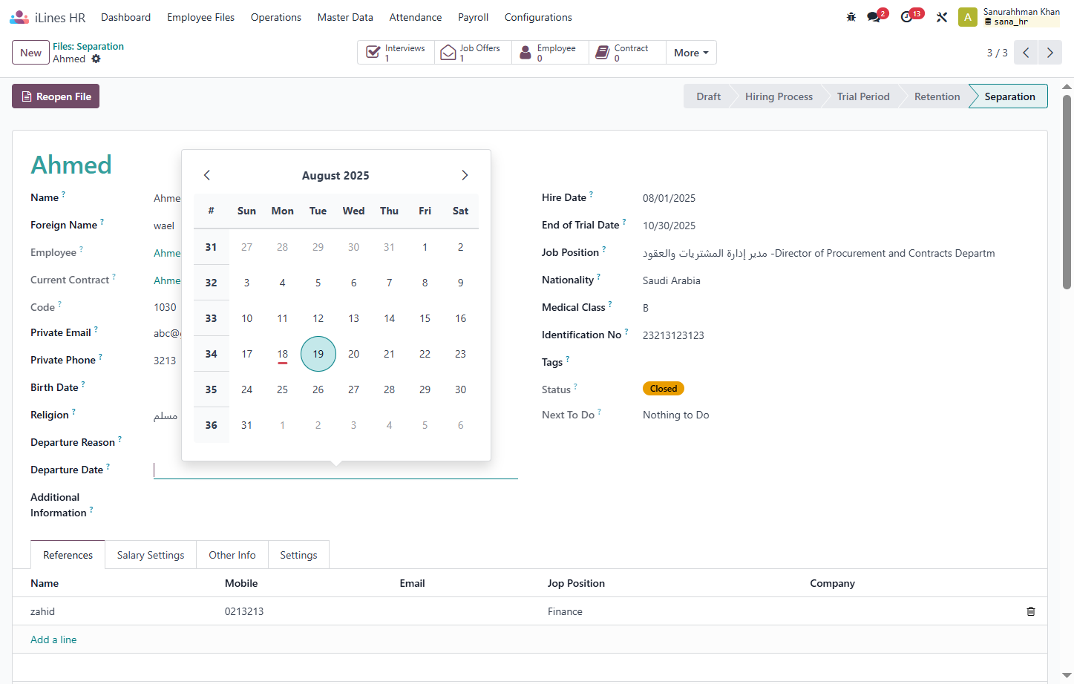Pick August 31 in calendar
1074x684 pixels.
coord(247,425)
